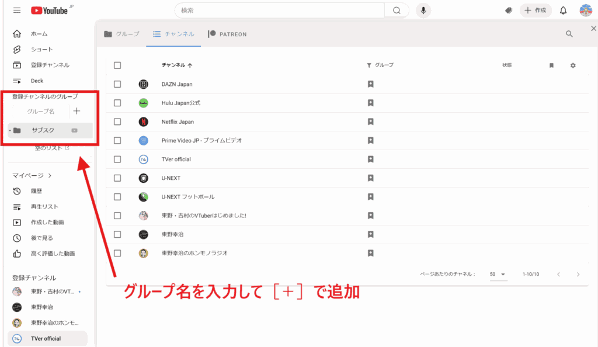Click the search magnifier button in top bar

pos(397,11)
